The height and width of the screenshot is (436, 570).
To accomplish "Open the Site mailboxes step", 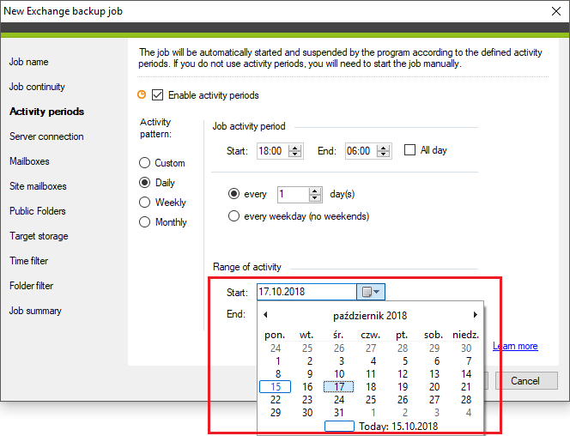I will point(38,186).
